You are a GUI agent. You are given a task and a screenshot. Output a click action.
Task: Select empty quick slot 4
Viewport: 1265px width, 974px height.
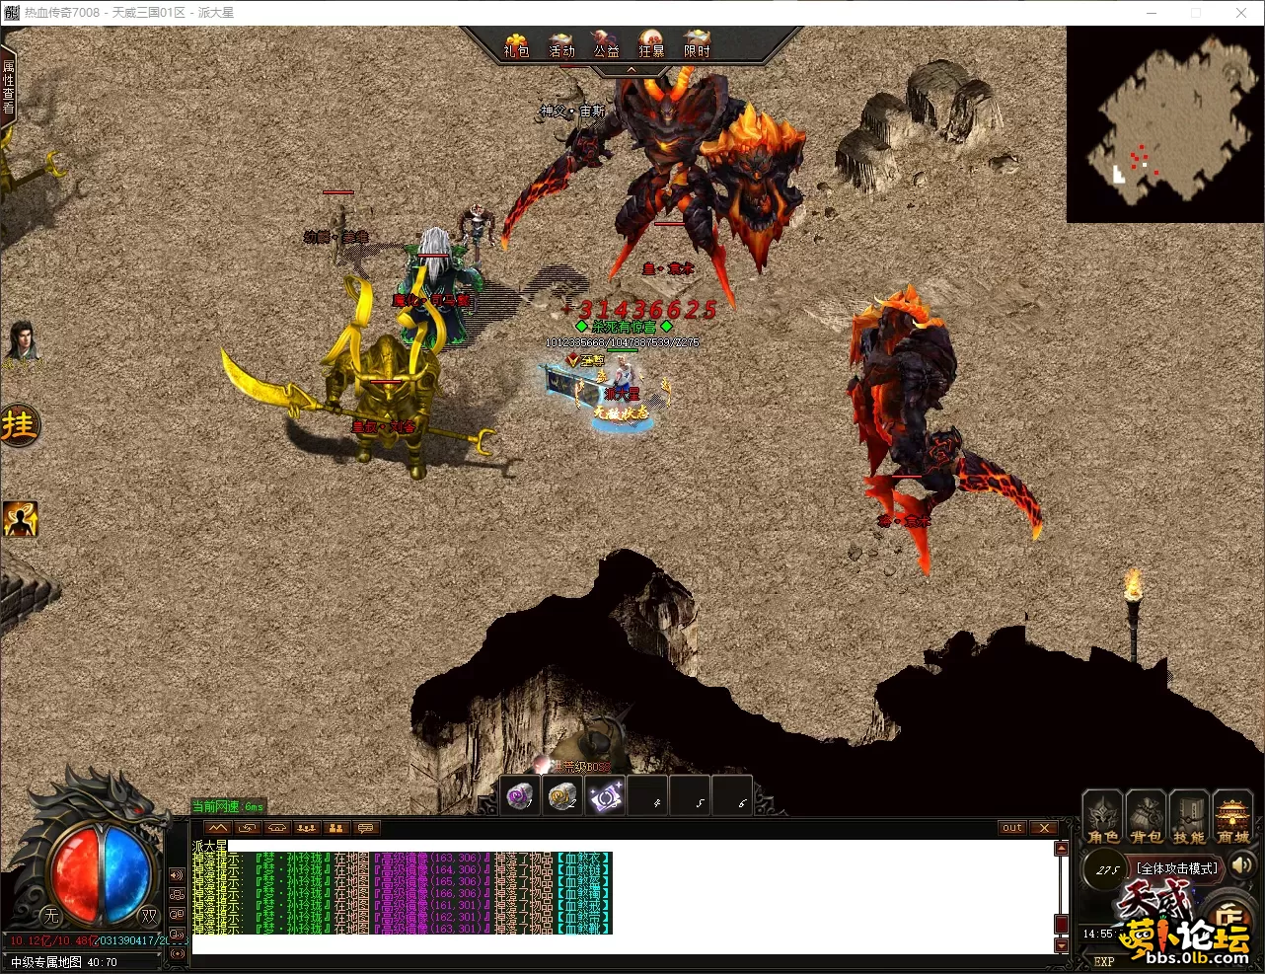[x=647, y=796]
